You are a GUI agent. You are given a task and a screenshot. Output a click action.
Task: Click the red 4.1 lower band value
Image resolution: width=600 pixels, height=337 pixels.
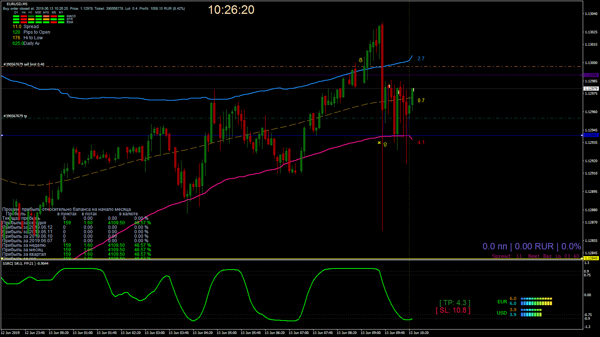(x=421, y=142)
